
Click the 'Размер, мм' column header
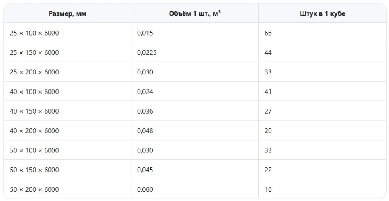[68, 13]
